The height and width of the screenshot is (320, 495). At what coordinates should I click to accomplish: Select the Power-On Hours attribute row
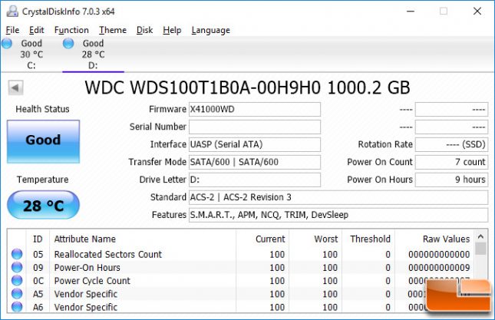click(x=240, y=267)
